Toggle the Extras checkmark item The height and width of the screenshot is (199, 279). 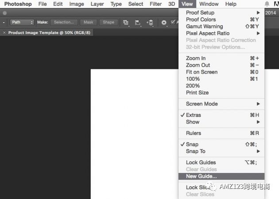tap(194, 115)
